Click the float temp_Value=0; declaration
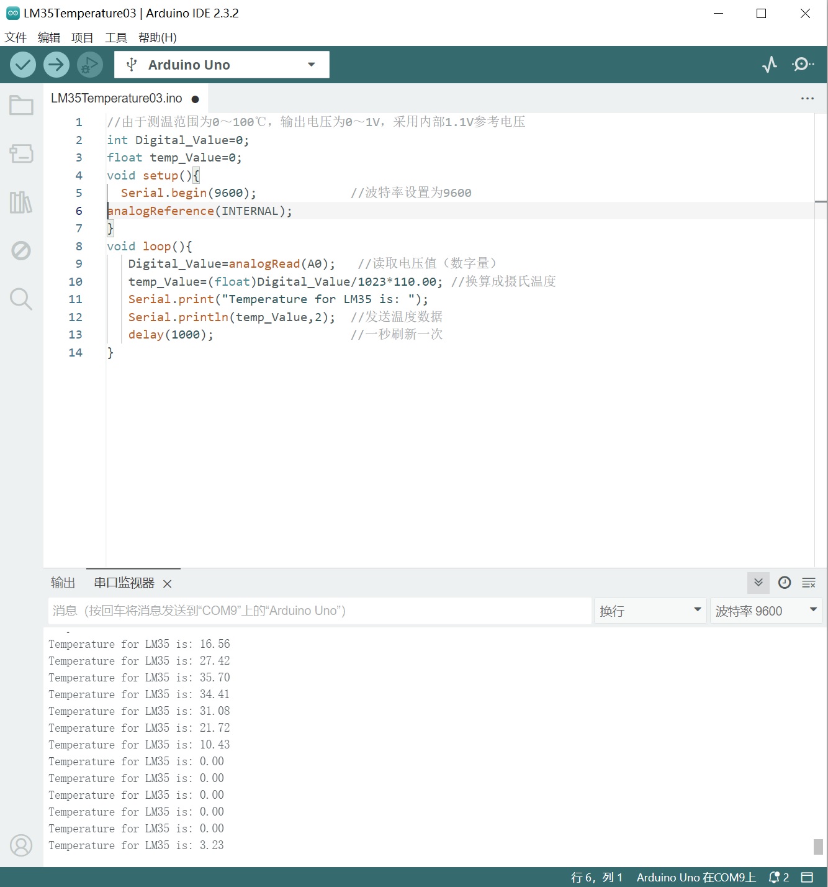This screenshot has width=828, height=887. coord(174,157)
